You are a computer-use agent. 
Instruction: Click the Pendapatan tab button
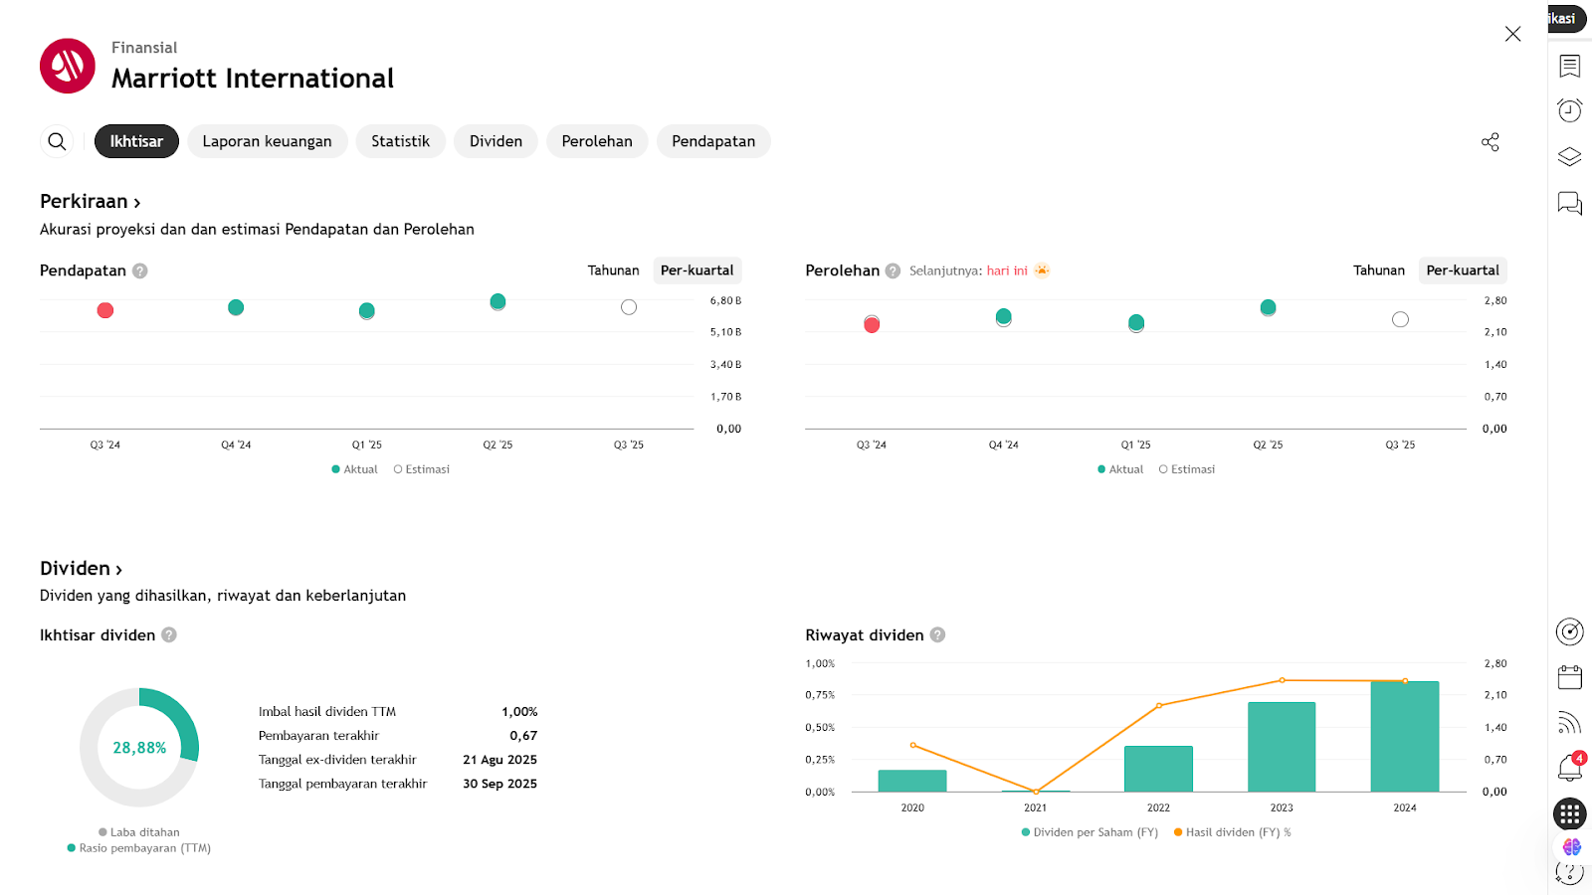(x=712, y=141)
